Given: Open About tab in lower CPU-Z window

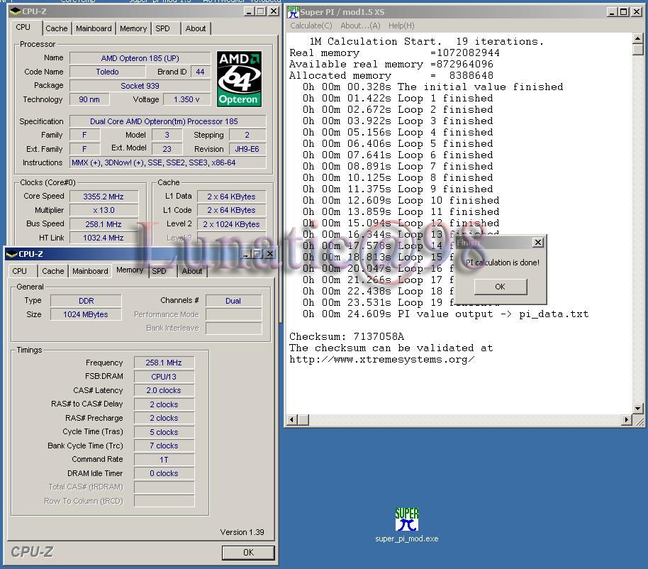Looking at the screenshot, I should click(192, 271).
